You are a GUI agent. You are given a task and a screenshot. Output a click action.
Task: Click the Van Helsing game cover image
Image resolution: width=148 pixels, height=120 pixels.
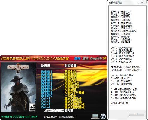(x=18, y=87)
